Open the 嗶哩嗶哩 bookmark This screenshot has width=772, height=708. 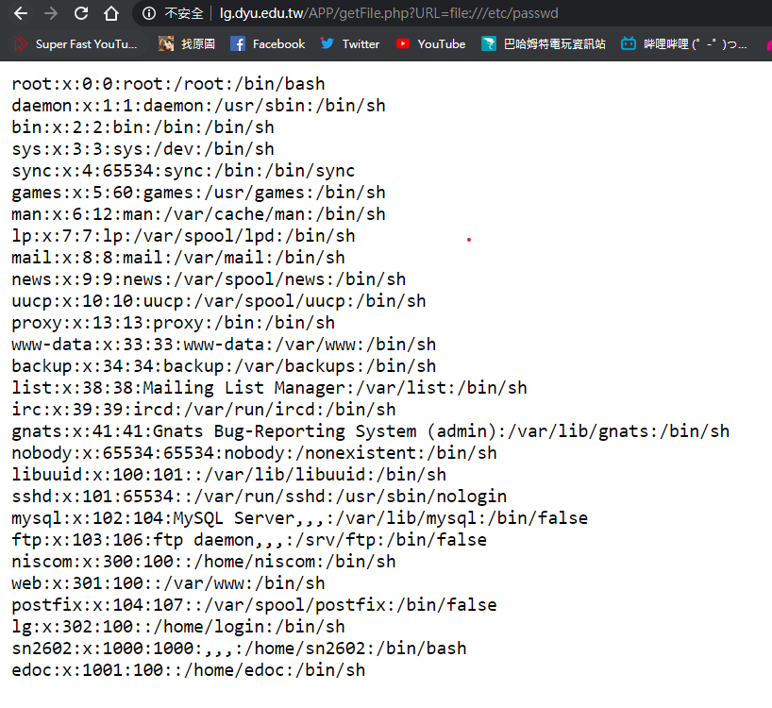[x=684, y=43]
